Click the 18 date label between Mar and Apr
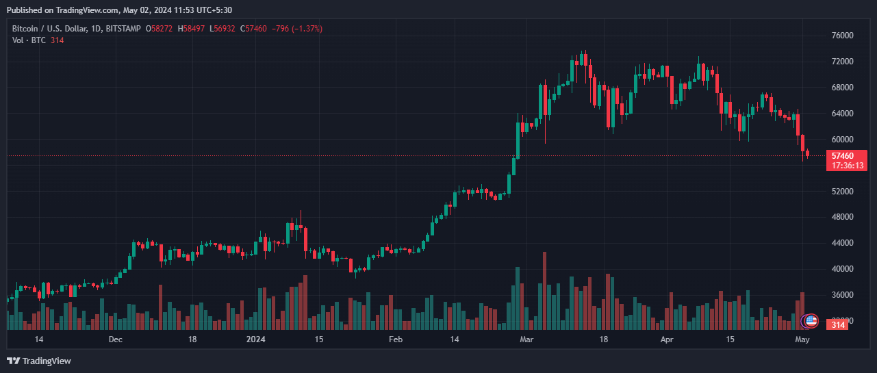Viewport: 877px width, 373px height. point(604,339)
